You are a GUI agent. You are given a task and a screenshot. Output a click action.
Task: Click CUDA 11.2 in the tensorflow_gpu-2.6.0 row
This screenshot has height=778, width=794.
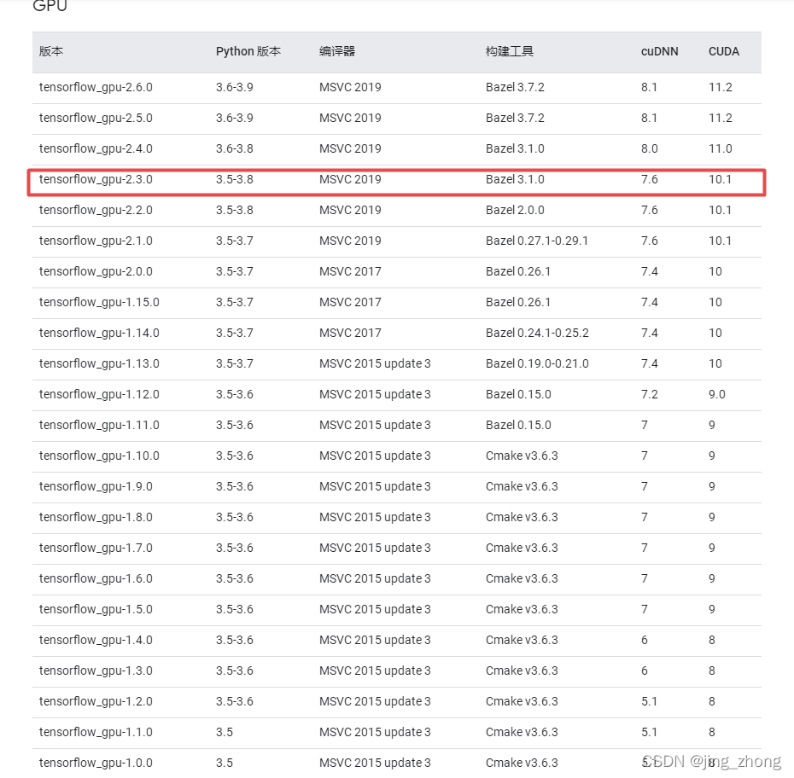pyautogui.click(x=720, y=88)
